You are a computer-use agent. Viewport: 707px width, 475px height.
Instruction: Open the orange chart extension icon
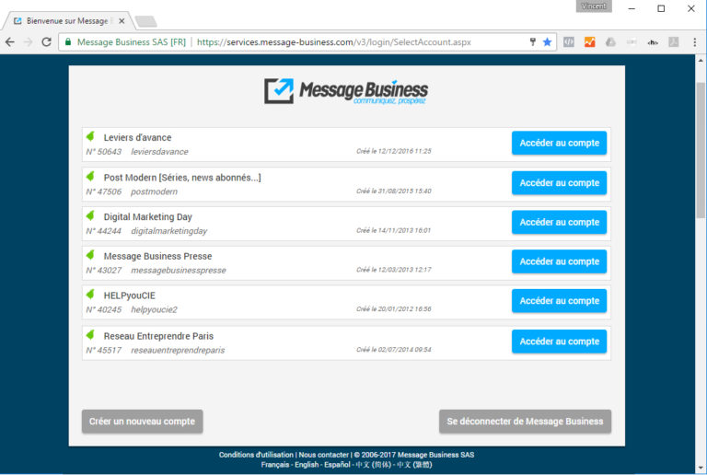click(589, 42)
